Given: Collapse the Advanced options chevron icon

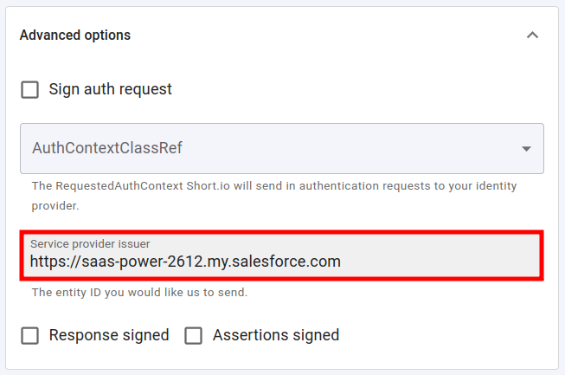Looking at the screenshot, I should (533, 36).
